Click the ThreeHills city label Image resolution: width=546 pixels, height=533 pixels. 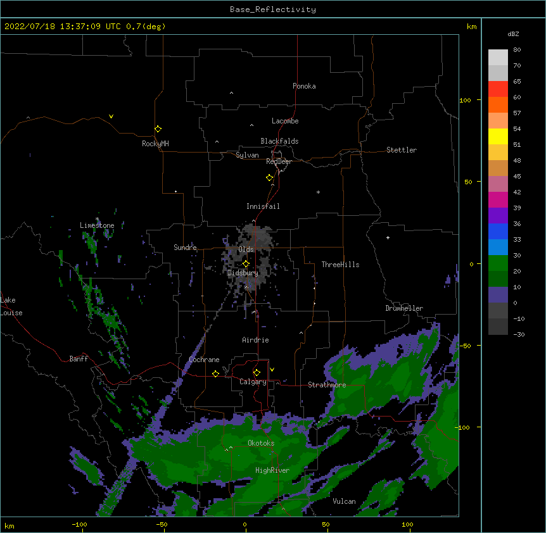tap(341, 265)
